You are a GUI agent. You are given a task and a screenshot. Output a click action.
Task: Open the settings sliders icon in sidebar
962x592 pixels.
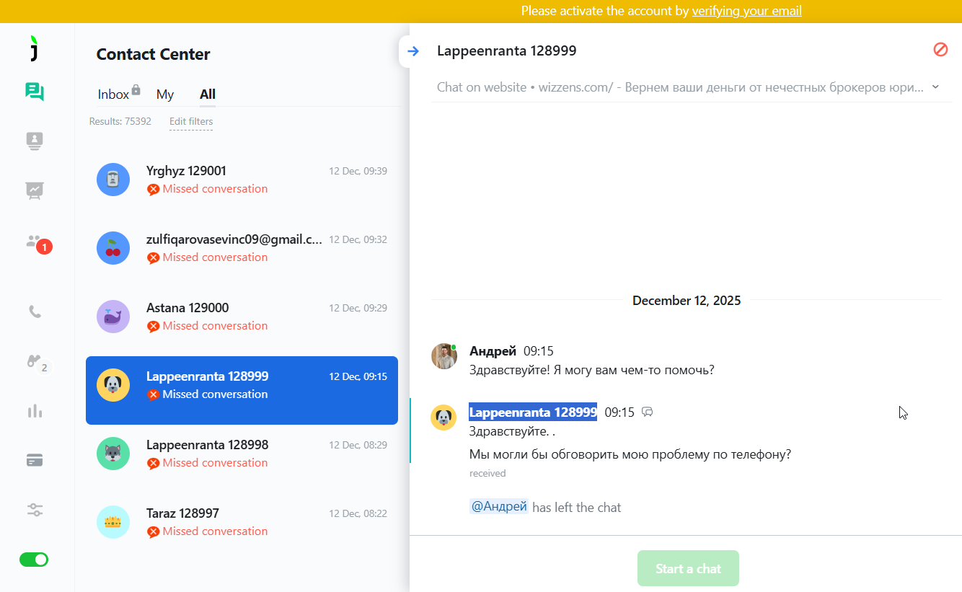coord(35,510)
